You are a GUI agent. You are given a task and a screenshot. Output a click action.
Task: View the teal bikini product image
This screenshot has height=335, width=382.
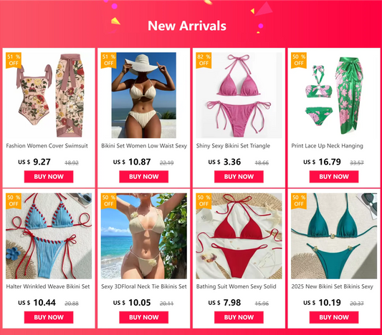(x=334, y=236)
